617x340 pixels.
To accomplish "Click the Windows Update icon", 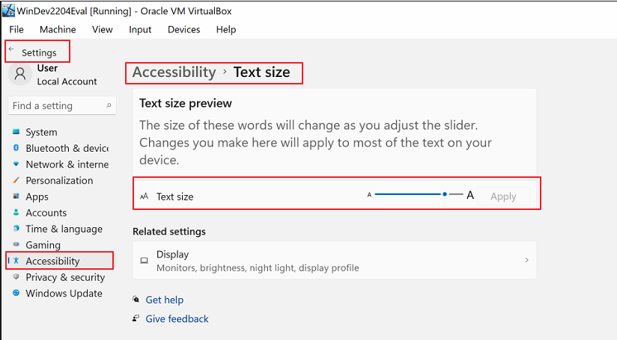I will [16, 294].
